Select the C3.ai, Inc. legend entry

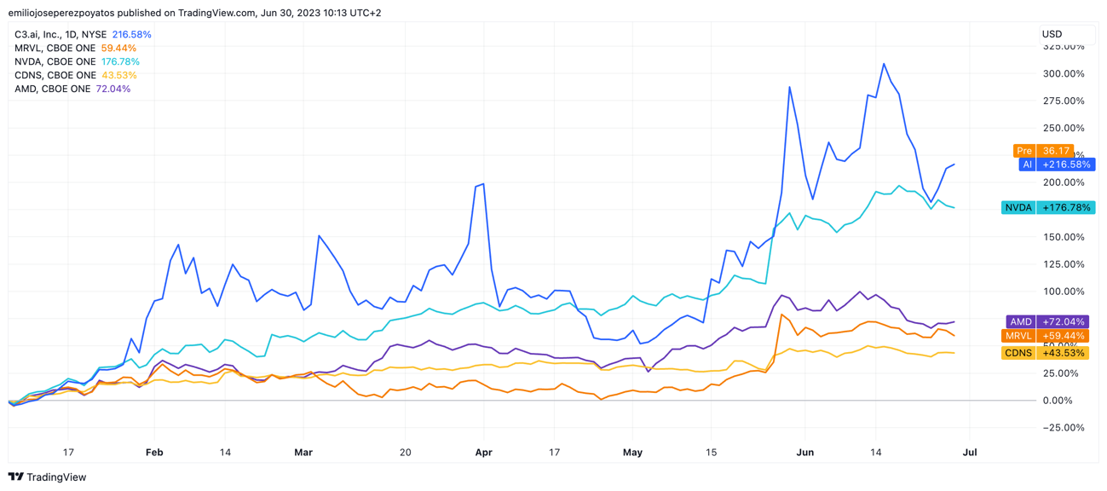coord(61,35)
